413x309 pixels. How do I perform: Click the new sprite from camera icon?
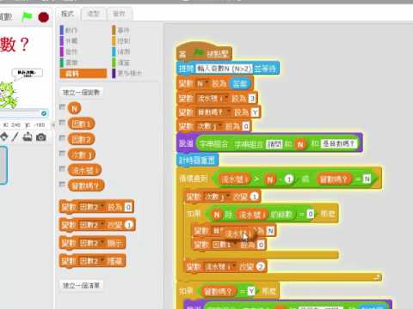click(41, 137)
